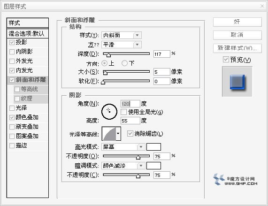
Task: Select the 下 direction radio button
Action: 124,63
